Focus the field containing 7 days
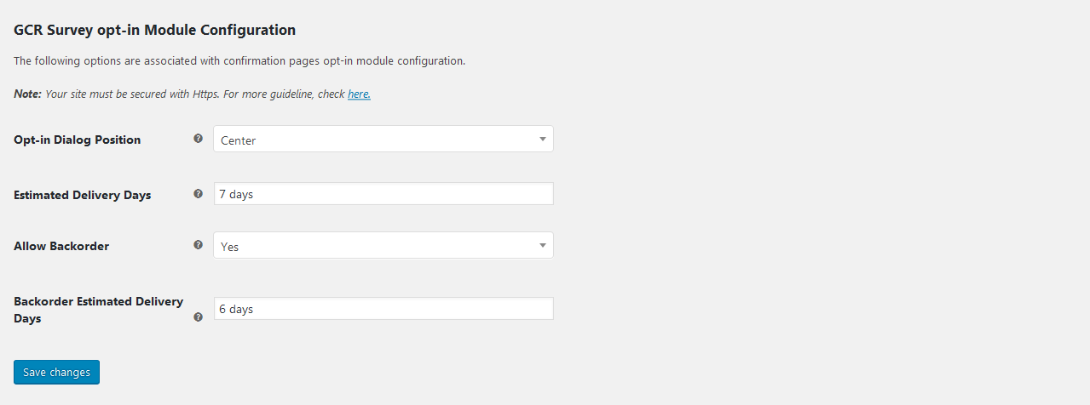Image resolution: width=1090 pixels, height=405 pixels. (383, 194)
